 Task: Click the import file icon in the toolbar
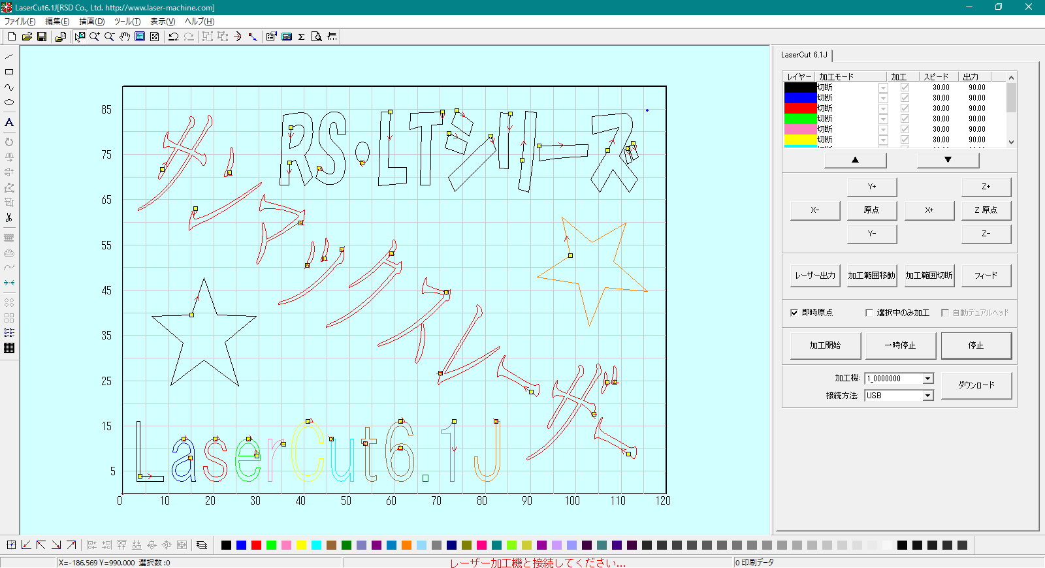61,37
